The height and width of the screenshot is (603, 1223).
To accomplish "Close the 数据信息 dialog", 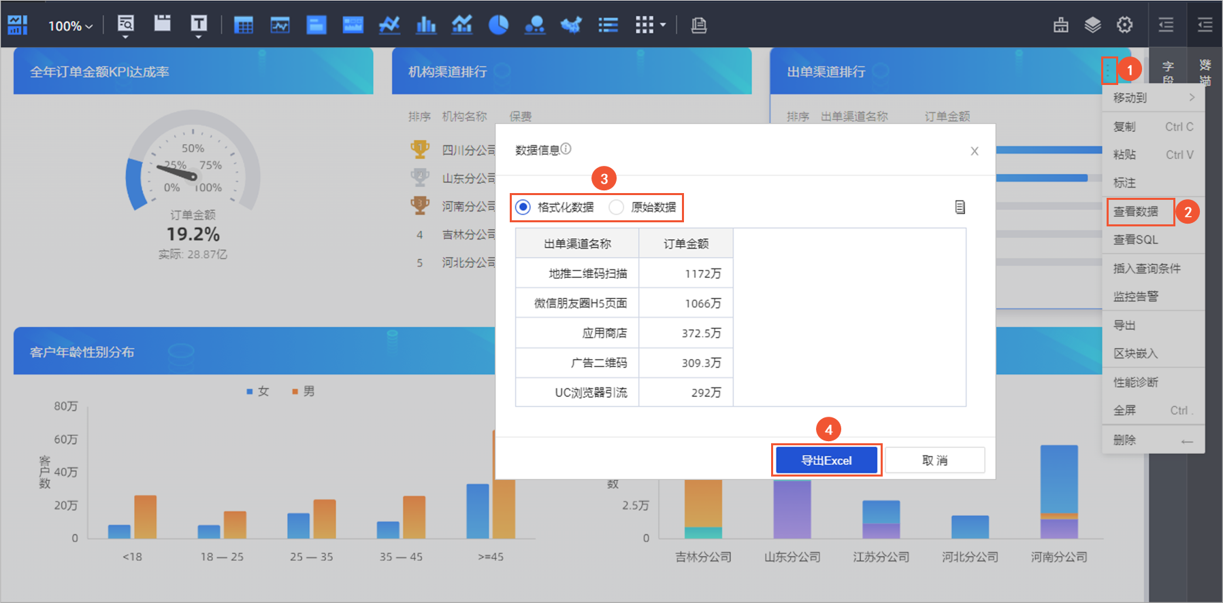I will (x=975, y=151).
